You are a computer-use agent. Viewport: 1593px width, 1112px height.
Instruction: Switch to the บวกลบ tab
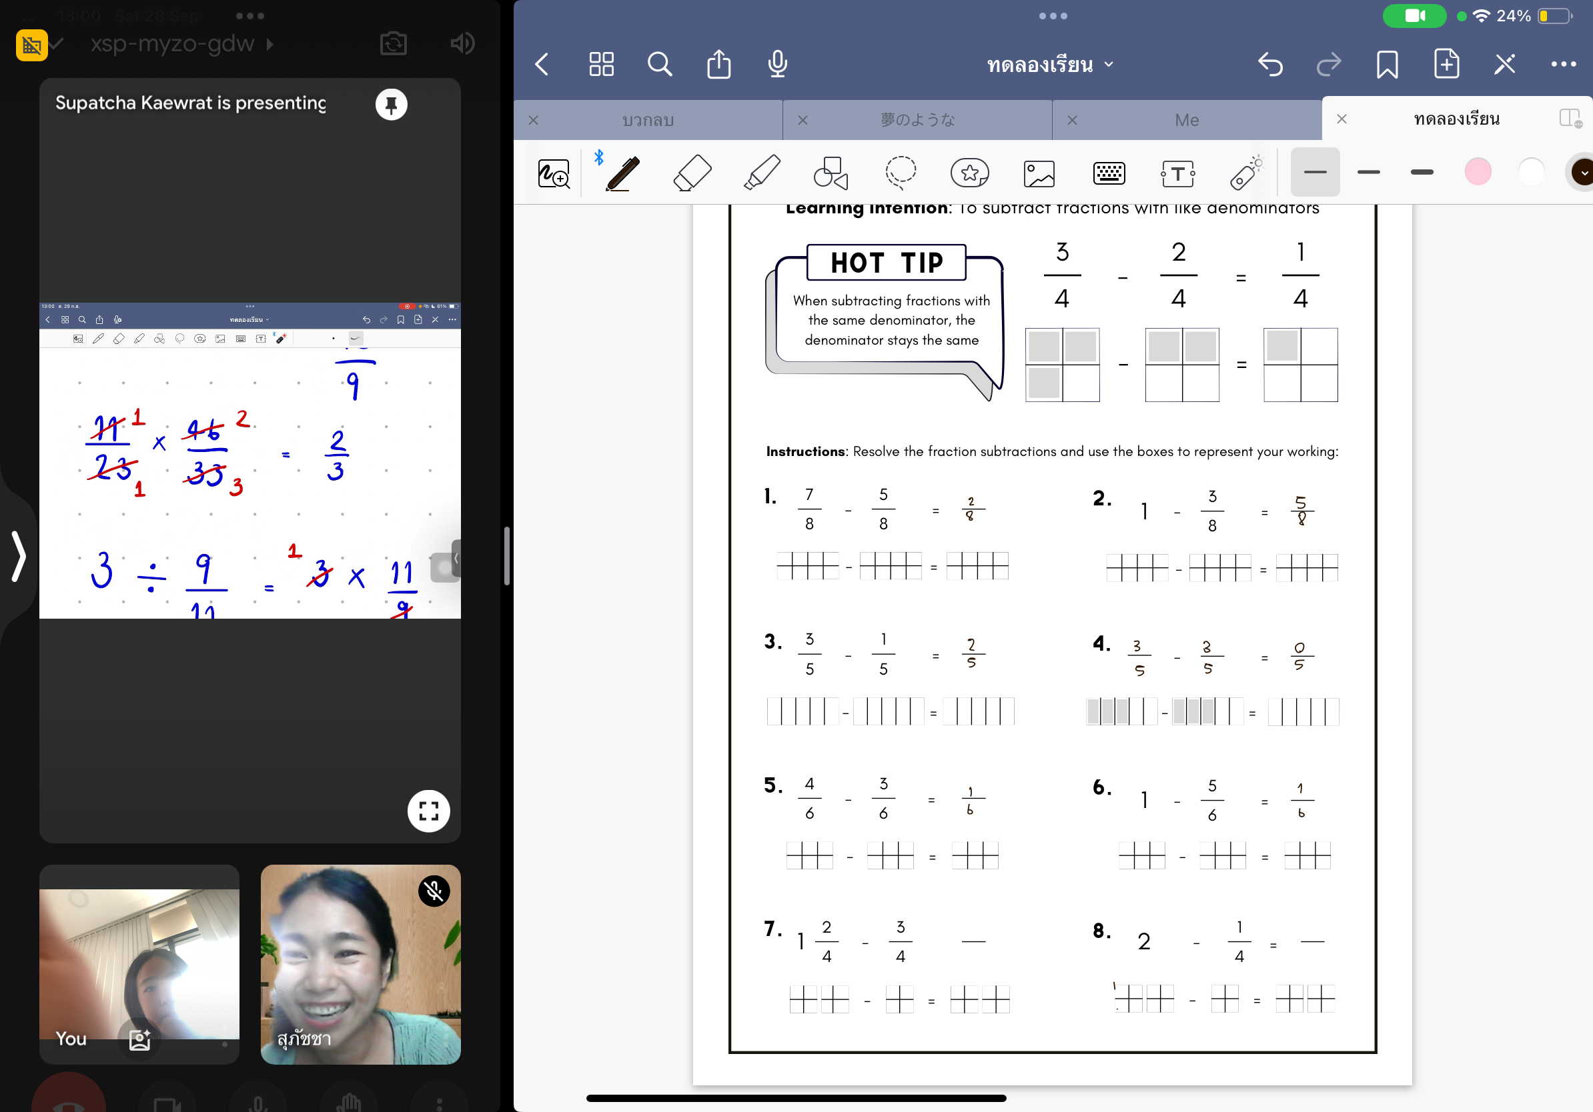647,120
